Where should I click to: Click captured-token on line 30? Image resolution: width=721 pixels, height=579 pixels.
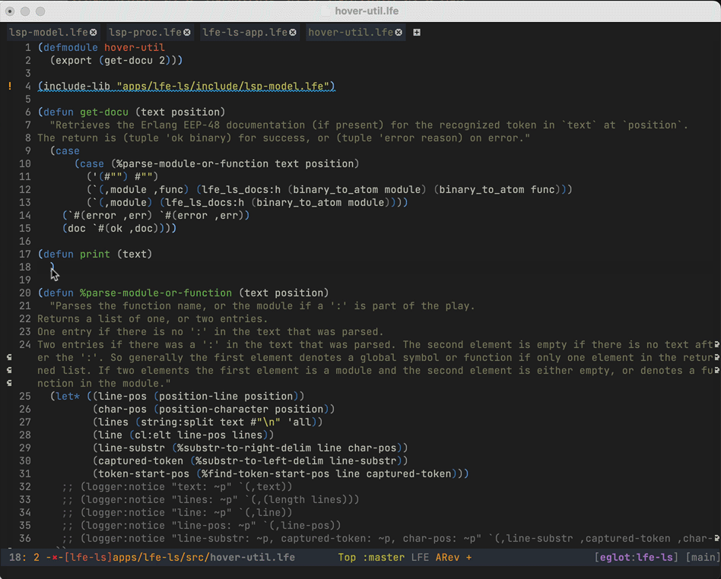click(x=141, y=461)
